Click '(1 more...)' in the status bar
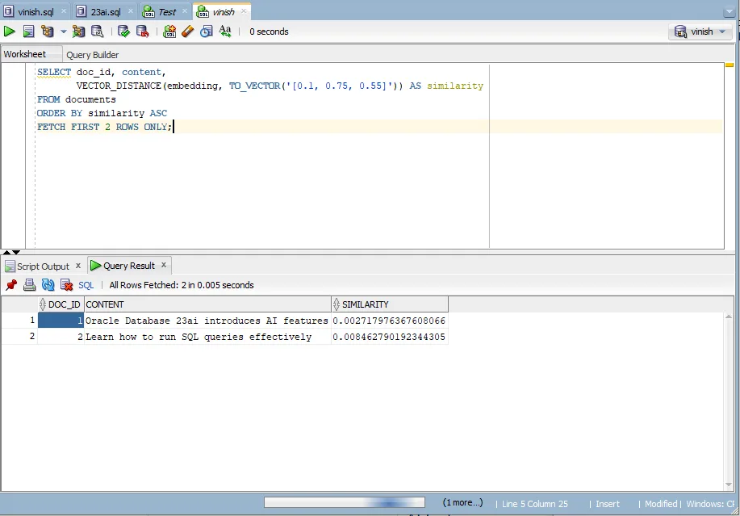The height and width of the screenshot is (516, 740). pos(462,503)
